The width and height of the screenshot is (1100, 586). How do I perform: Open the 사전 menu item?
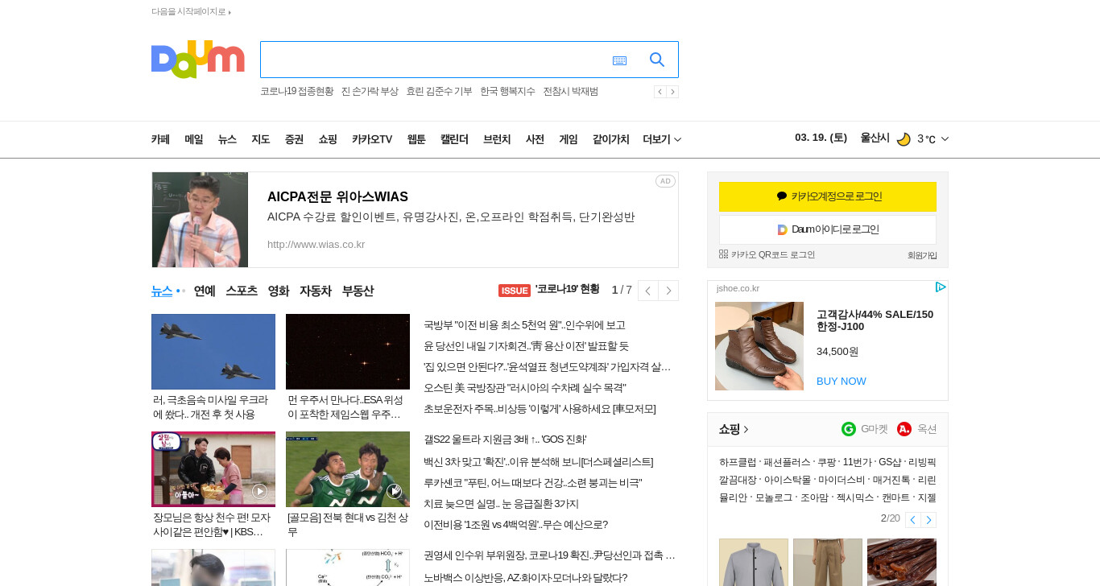[535, 139]
